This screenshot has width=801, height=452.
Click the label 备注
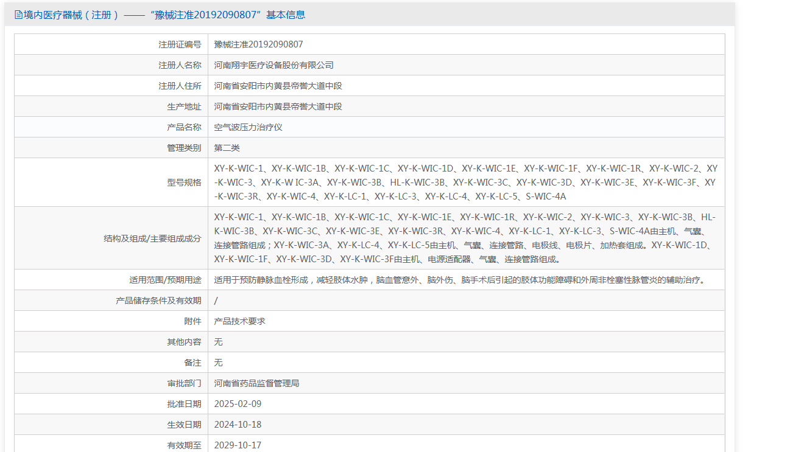[192, 363]
